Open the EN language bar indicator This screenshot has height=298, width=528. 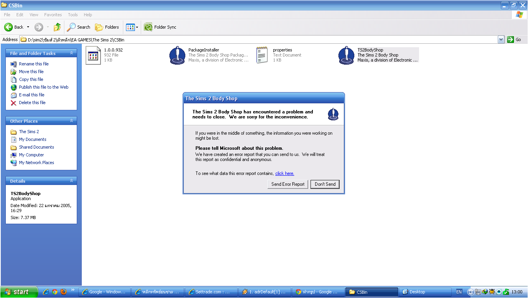pyautogui.click(x=459, y=292)
